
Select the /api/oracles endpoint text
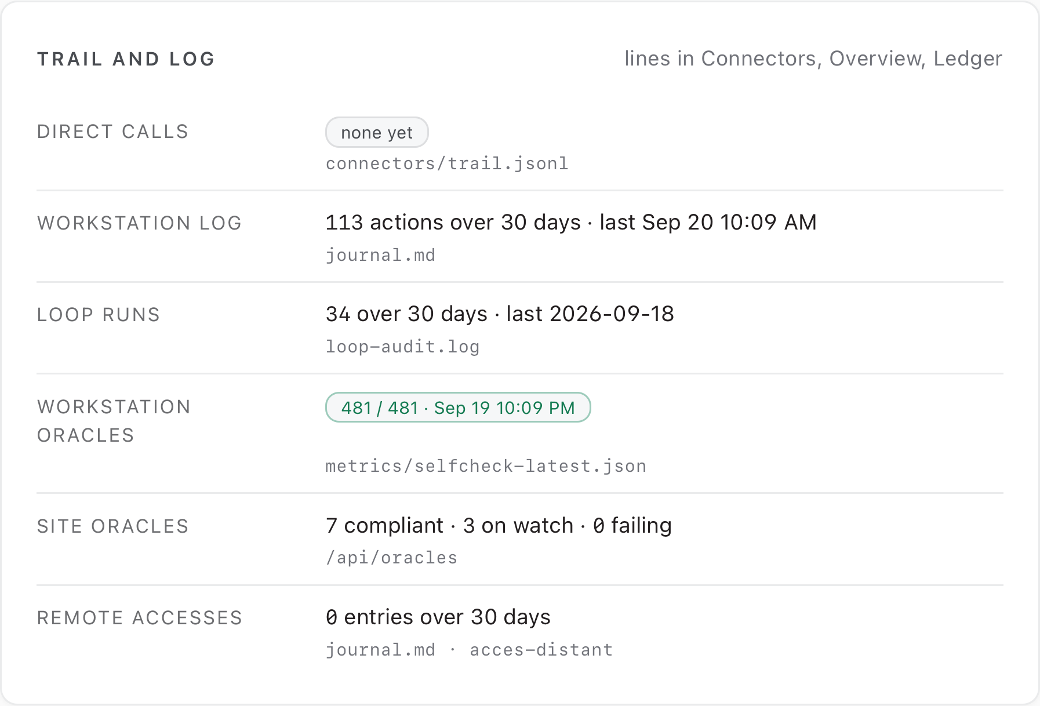[x=391, y=558]
